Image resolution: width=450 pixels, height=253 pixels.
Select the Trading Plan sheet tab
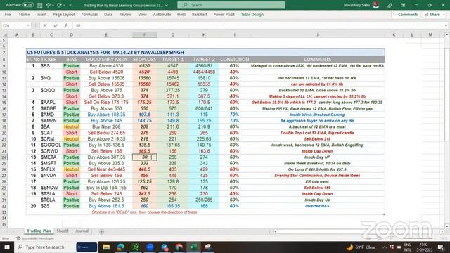(x=39, y=231)
